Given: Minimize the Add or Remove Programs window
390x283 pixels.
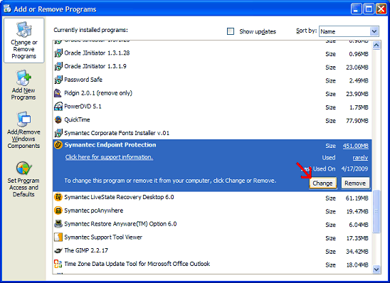Looking at the screenshot, I should pos(356,9).
